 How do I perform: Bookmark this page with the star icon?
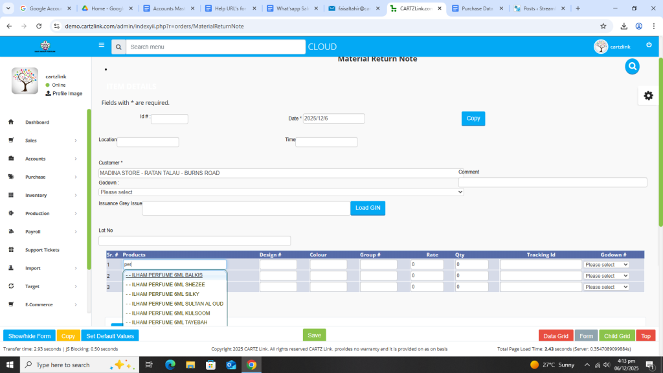pyautogui.click(x=603, y=26)
